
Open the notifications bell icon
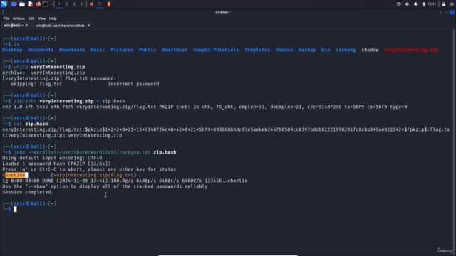pos(415,4)
